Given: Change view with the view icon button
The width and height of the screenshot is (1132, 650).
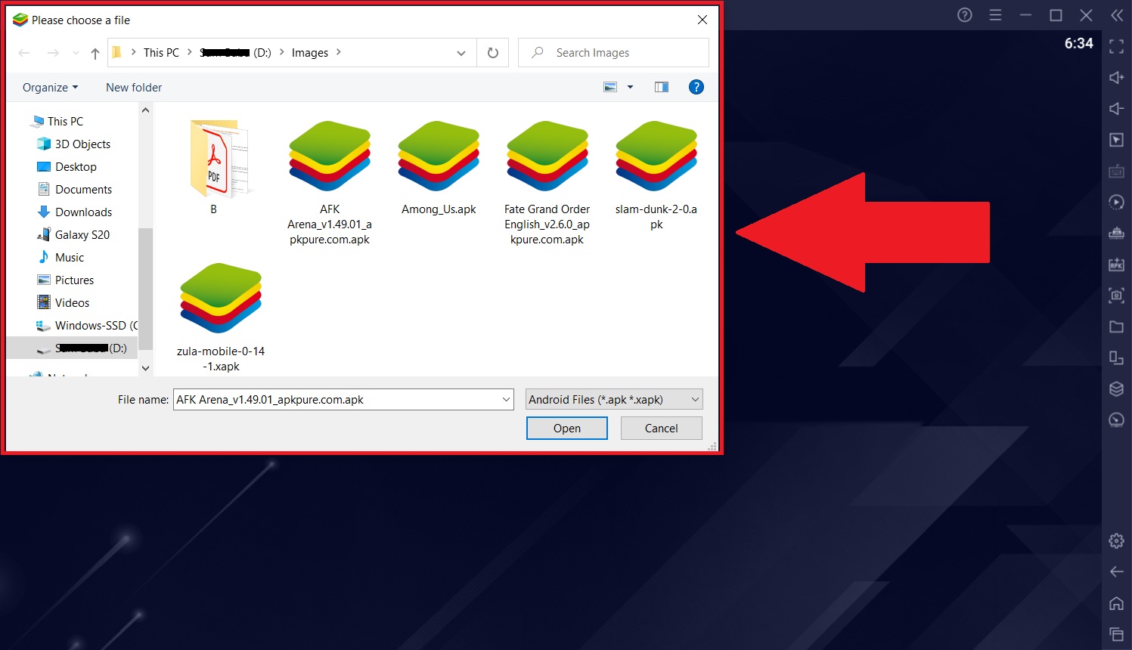Looking at the screenshot, I should pos(610,87).
